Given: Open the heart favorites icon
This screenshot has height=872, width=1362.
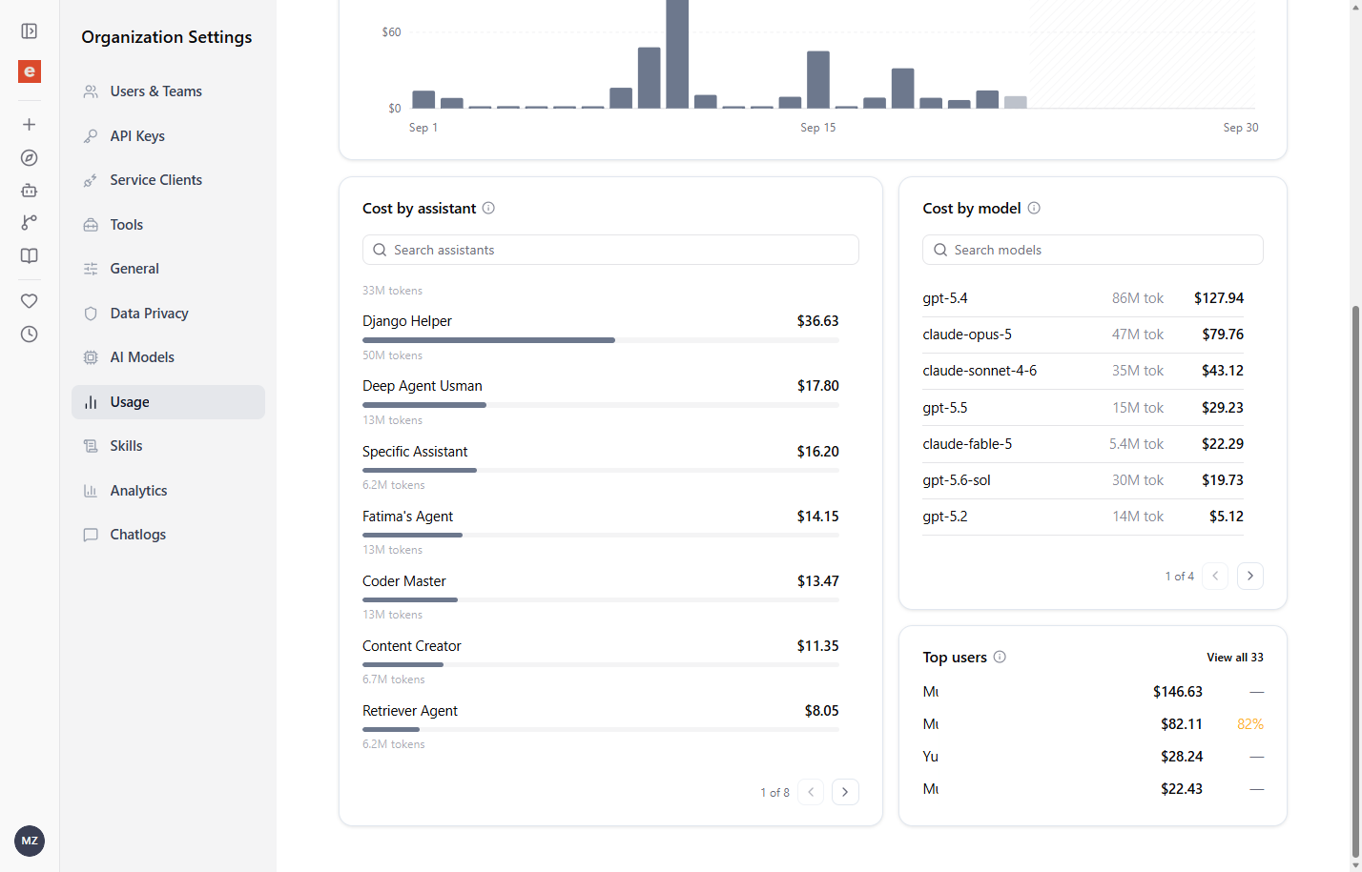Looking at the screenshot, I should tap(30, 301).
